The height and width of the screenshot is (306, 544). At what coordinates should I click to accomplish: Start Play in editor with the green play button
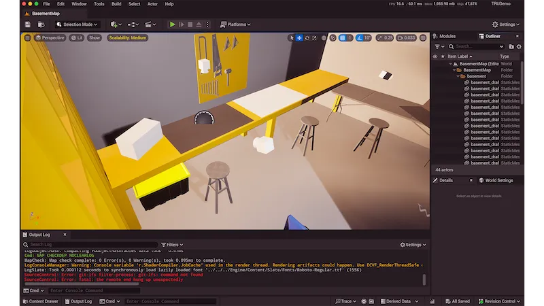click(173, 24)
